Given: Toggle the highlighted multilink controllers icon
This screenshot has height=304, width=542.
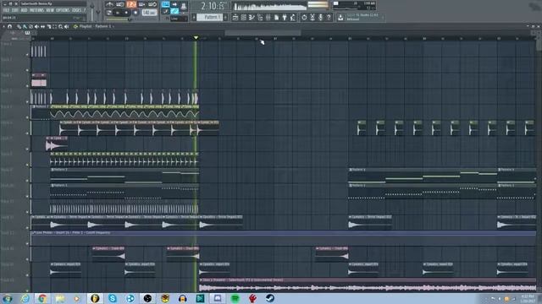Looking at the screenshot, I should click(x=174, y=12).
